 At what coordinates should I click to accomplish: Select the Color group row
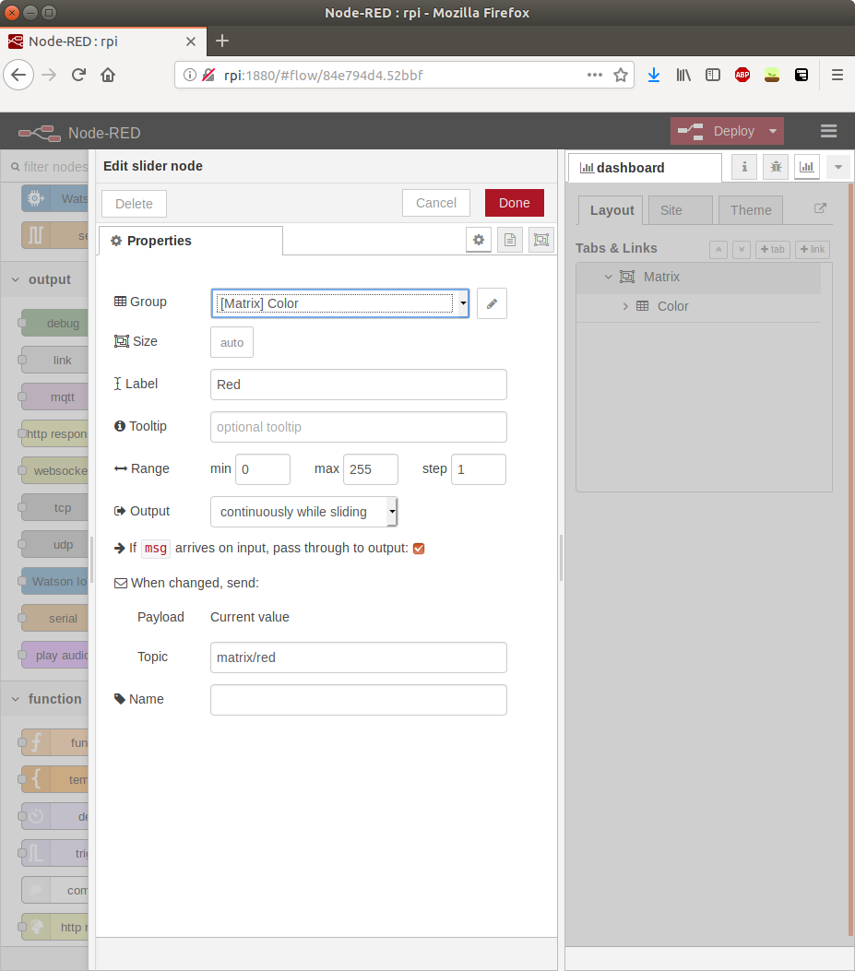coord(698,306)
